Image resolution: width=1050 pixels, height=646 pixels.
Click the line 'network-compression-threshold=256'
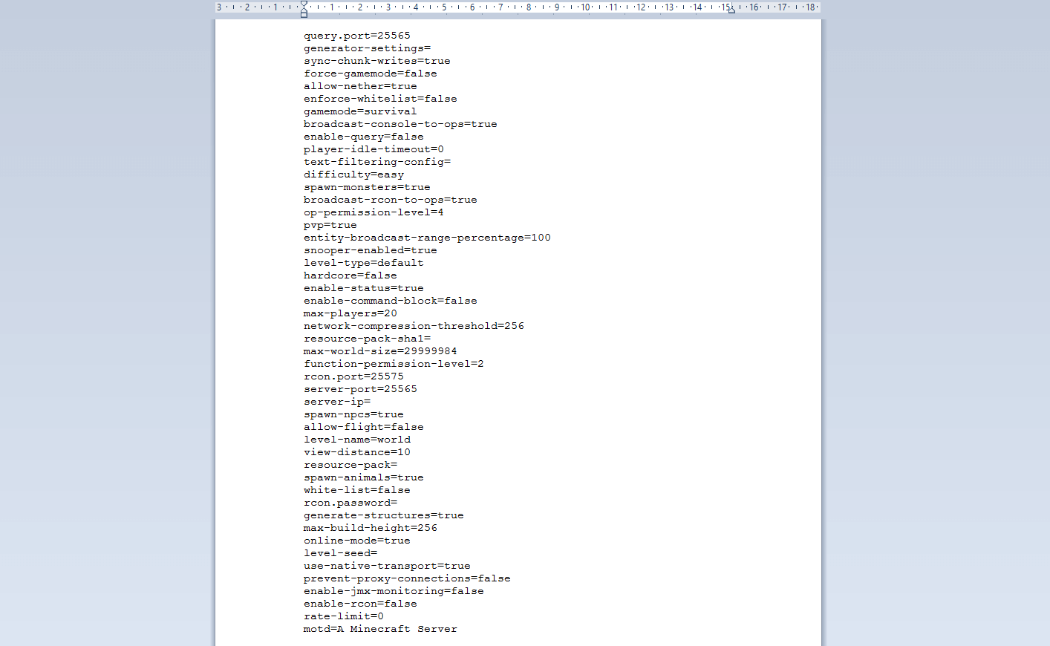click(414, 326)
